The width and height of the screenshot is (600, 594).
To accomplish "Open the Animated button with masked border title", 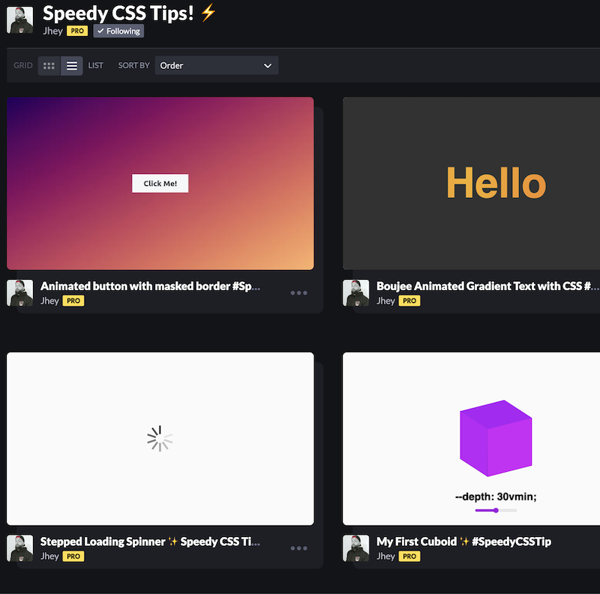I will point(151,286).
